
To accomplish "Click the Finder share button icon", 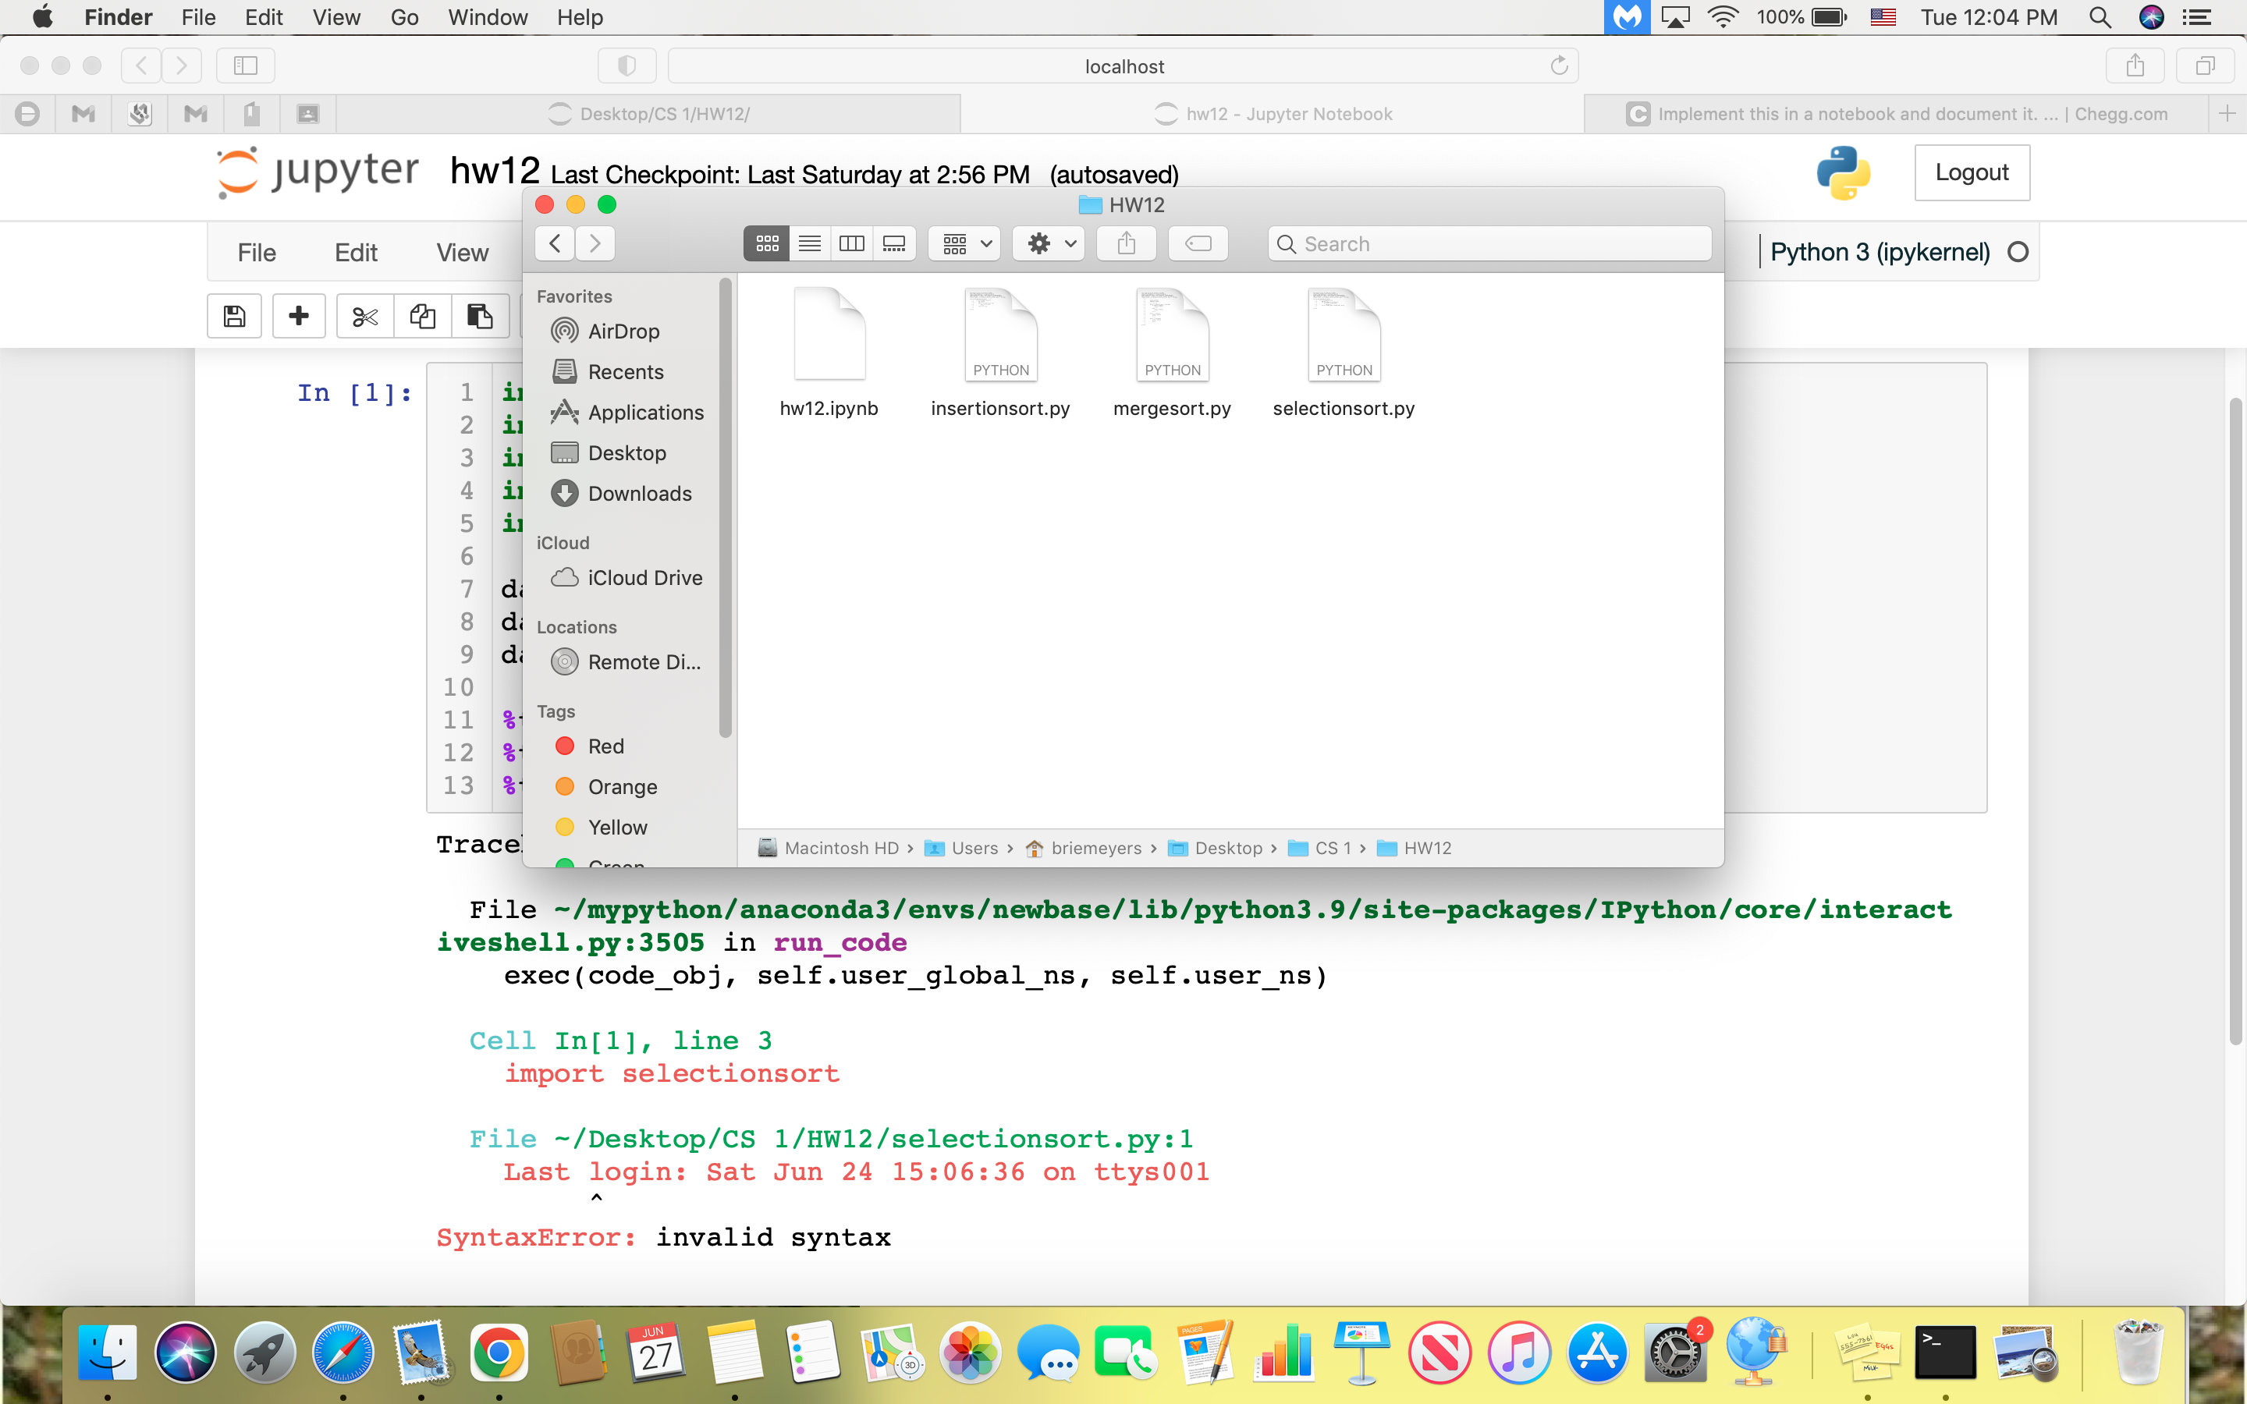I will click(1127, 244).
